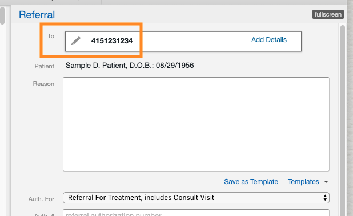Viewport: 353px width, 216px height.
Task: Click the left-edge scrollbar thumb
Action: (2, 15)
